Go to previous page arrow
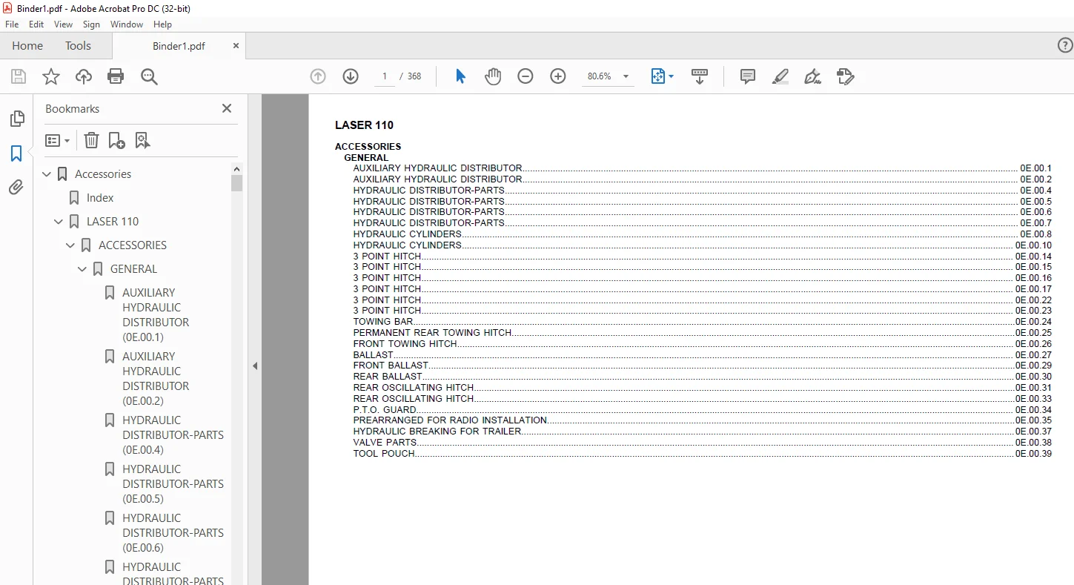 318,76
